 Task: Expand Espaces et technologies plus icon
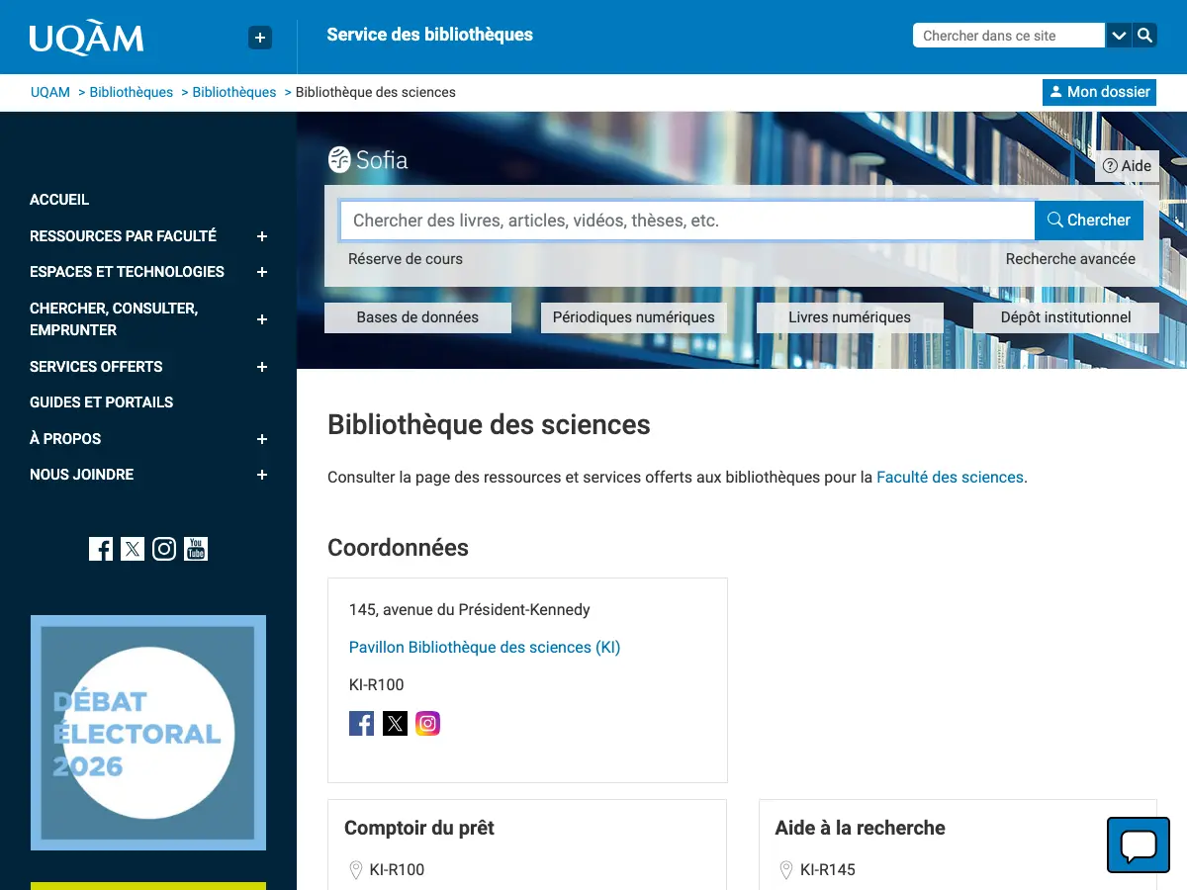(x=262, y=272)
